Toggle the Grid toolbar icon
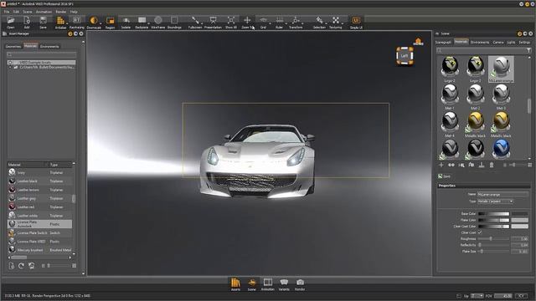 pos(263,20)
